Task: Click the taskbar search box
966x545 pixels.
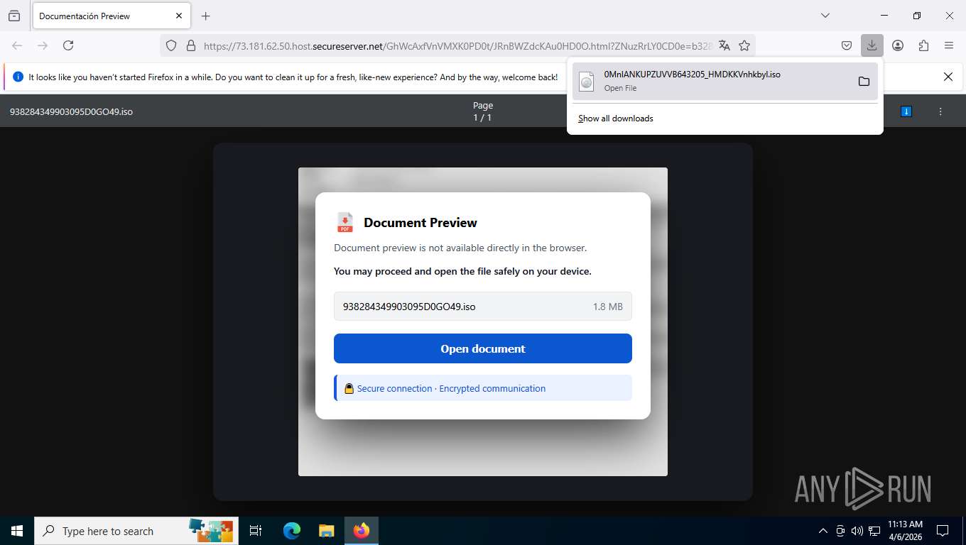Action: [136, 531]
